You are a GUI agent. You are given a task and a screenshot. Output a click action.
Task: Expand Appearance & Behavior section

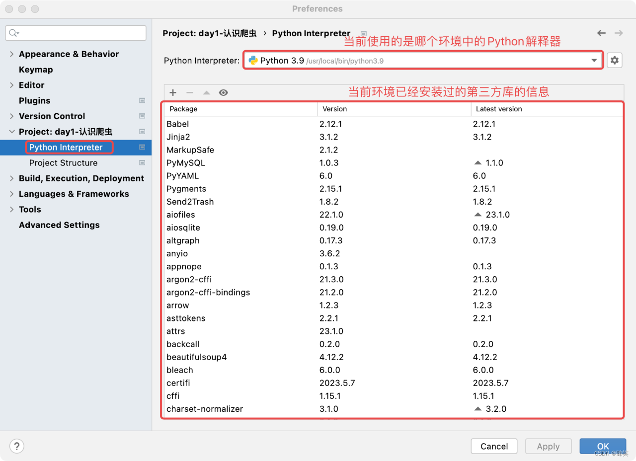[x=11, y=54]
